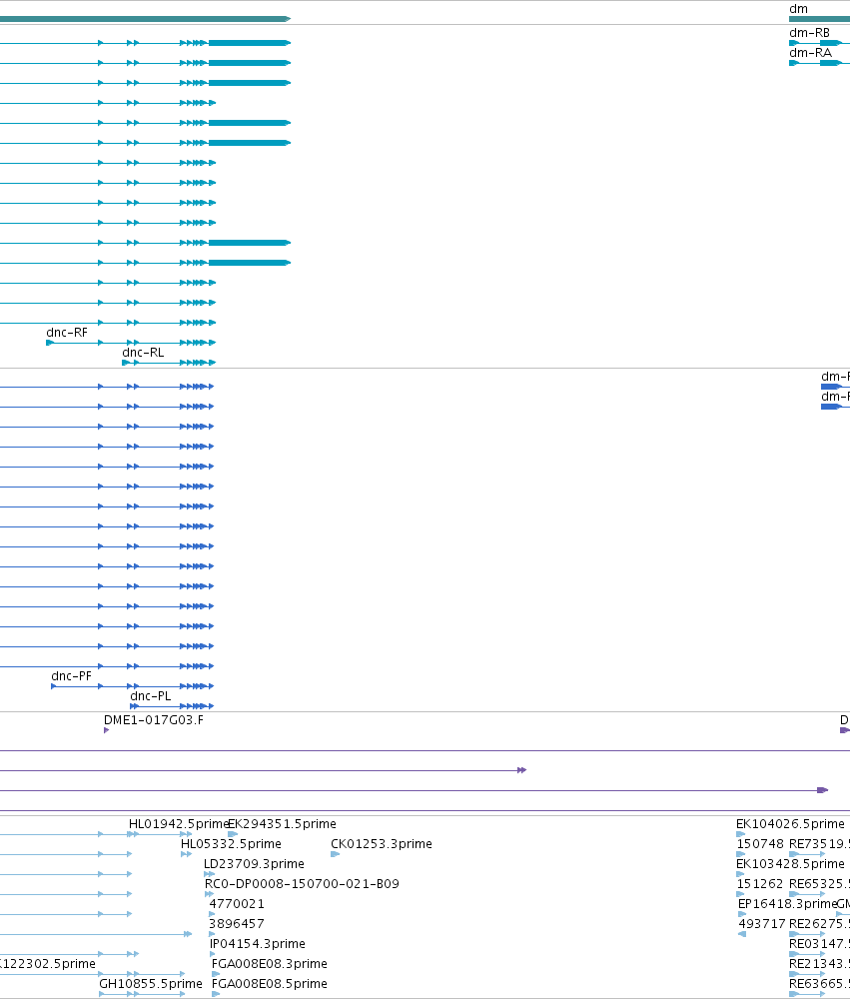Select the RE26275 EST label
Viewport: 850px width, 999px height.
click(819, 924)
